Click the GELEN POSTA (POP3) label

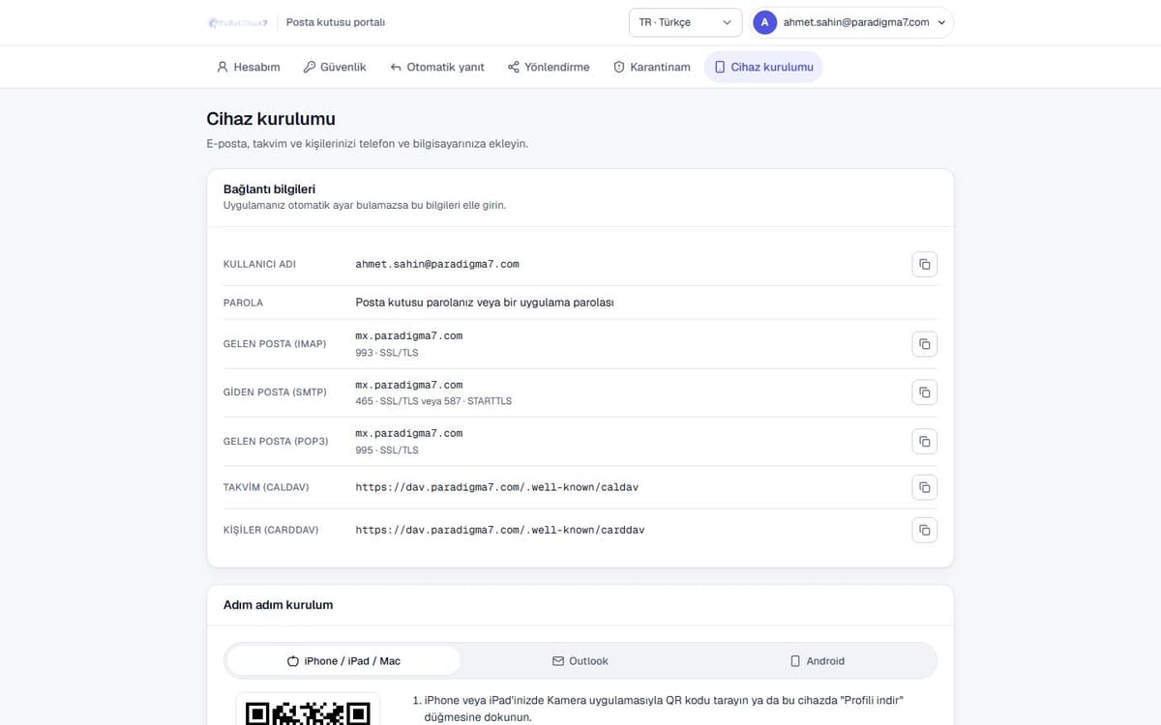(276, 441)
